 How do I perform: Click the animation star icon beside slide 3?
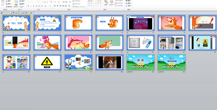click(66, 17)
